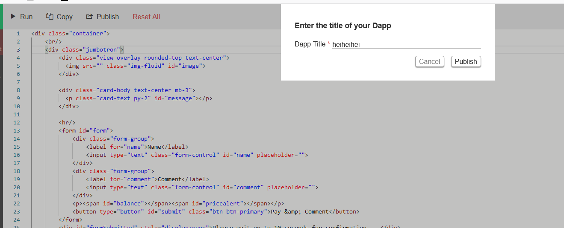The width and height of the screenshot is (564, 228).
Task: Select Reset All in the toolbar
Action: click(x=146, y=17)
